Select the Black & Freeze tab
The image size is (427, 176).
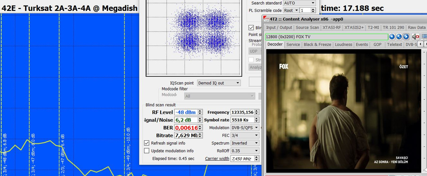click(x=317, y=44)
